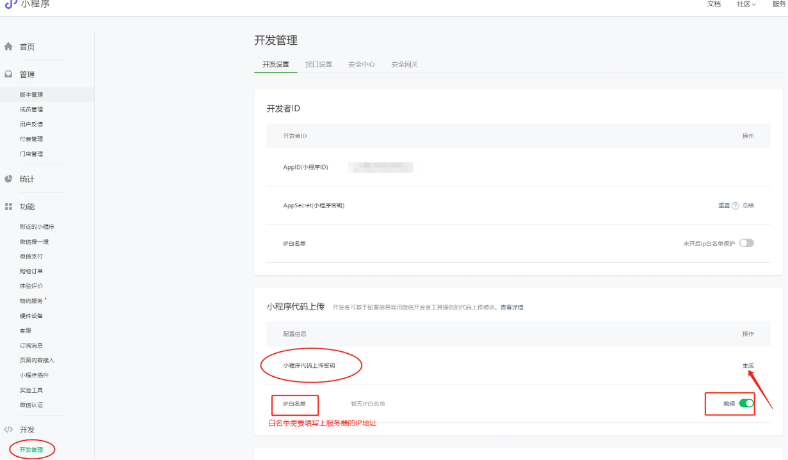Image resolution: width=788 pixels, height=460 pixels.
Task: Click the pie chart icon beside 统计
Action: 8,179
